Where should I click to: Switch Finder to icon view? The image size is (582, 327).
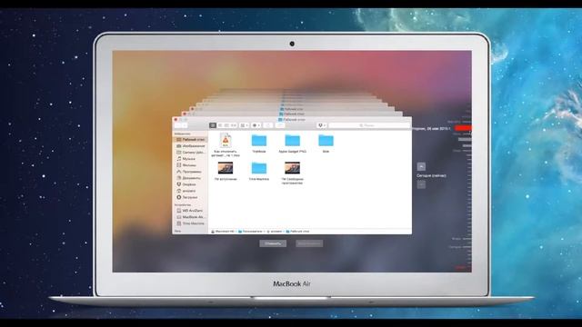point(213,125)
